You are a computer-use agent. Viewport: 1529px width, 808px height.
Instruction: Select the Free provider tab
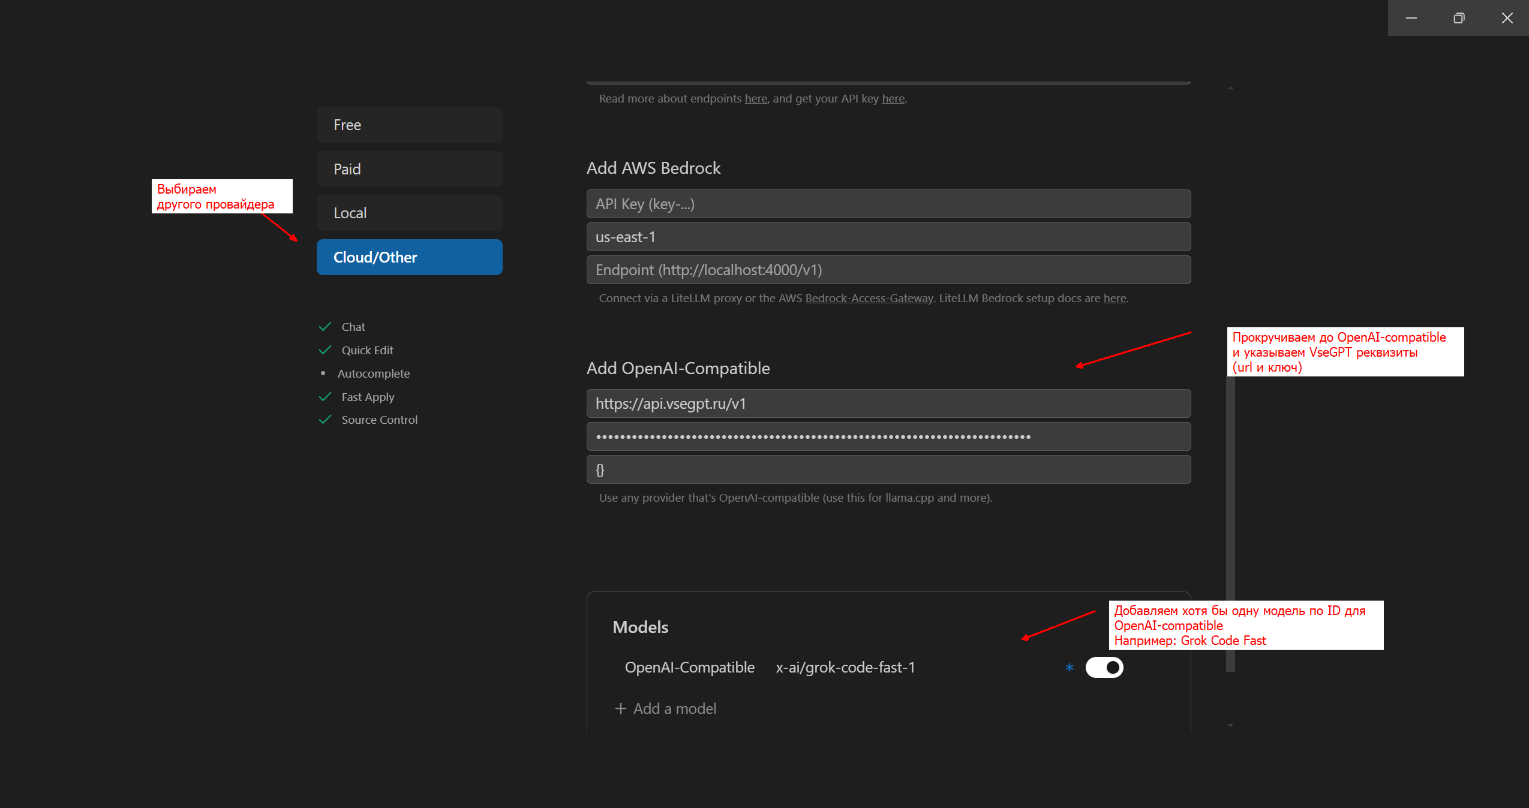(x=409, y=125)
